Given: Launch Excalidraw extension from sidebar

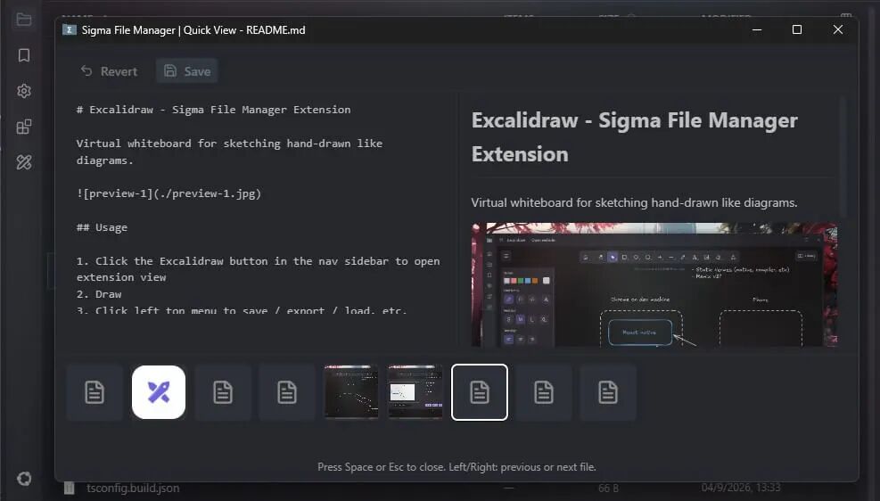Looking at the screenshot, I should [x=23, y=163].
